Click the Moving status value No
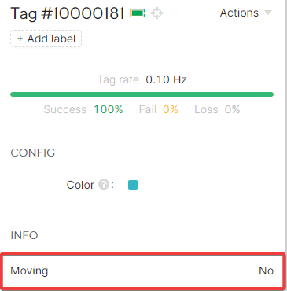Screen dimensions: 287x291 pos(267,271)
